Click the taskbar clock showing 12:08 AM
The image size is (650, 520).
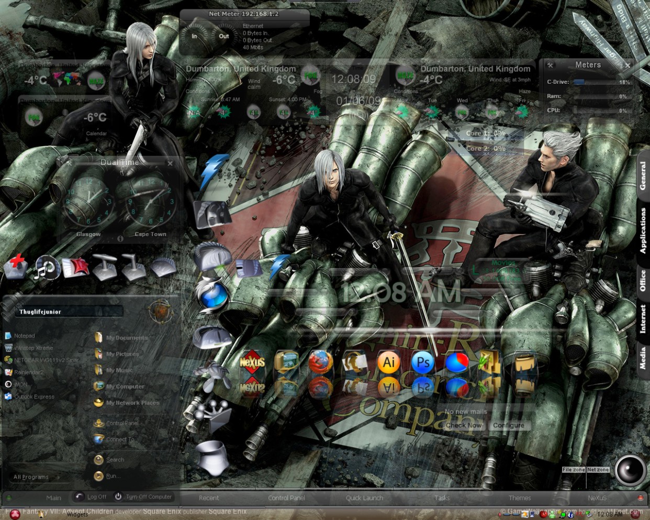click(x=610, y=514)
